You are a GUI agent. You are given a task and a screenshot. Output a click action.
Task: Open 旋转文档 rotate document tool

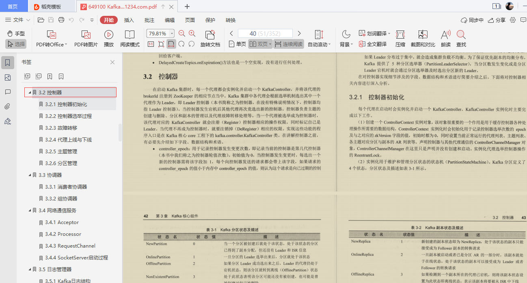pos(210,39)
